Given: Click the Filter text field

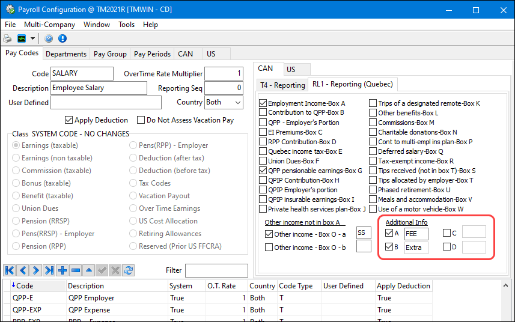Looking at the screenshot, I should coord(216,270).
